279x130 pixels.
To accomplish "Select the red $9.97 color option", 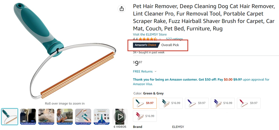I will click(x=248, y=103).
